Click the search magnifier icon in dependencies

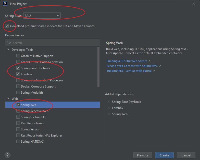pos(9,42)
